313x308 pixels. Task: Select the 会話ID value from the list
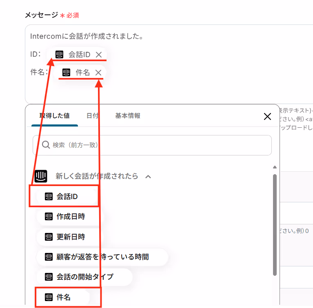(x=67, y=196)
